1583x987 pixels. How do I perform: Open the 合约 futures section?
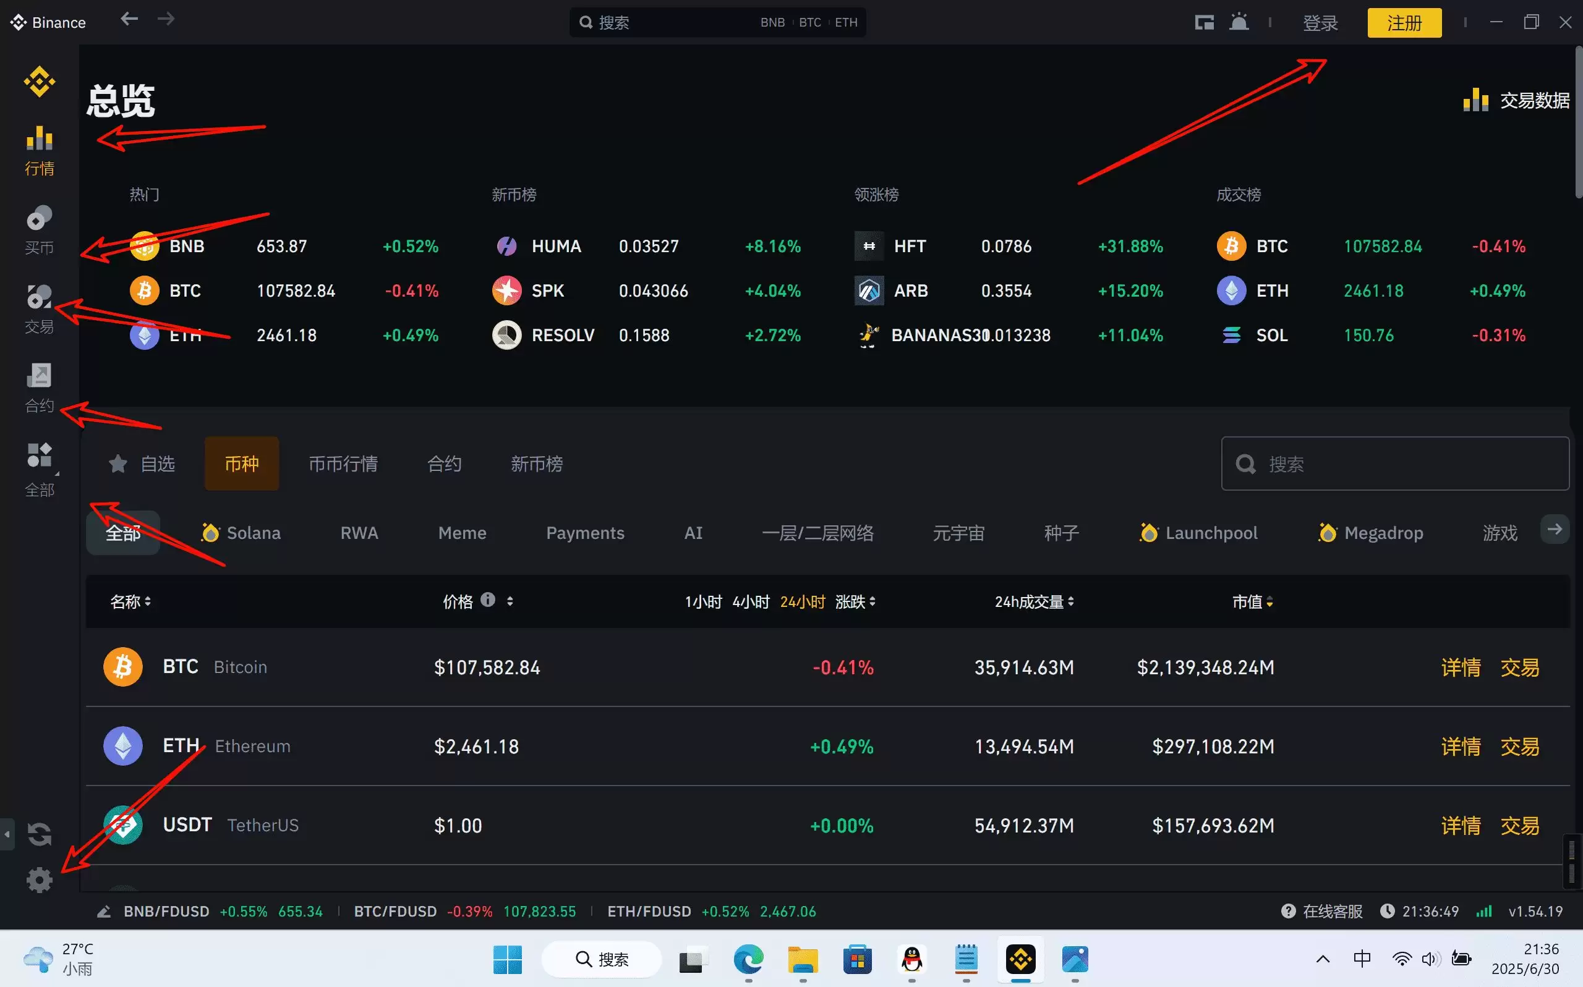(39, 386)
